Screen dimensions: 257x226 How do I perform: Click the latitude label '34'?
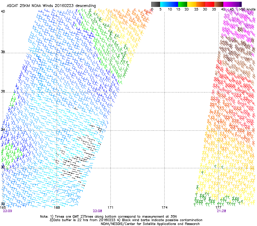(3, 129)
